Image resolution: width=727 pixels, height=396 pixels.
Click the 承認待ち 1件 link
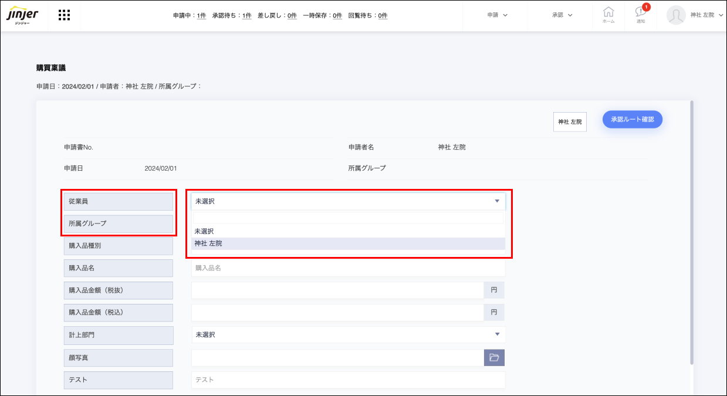tap(245, 15)
